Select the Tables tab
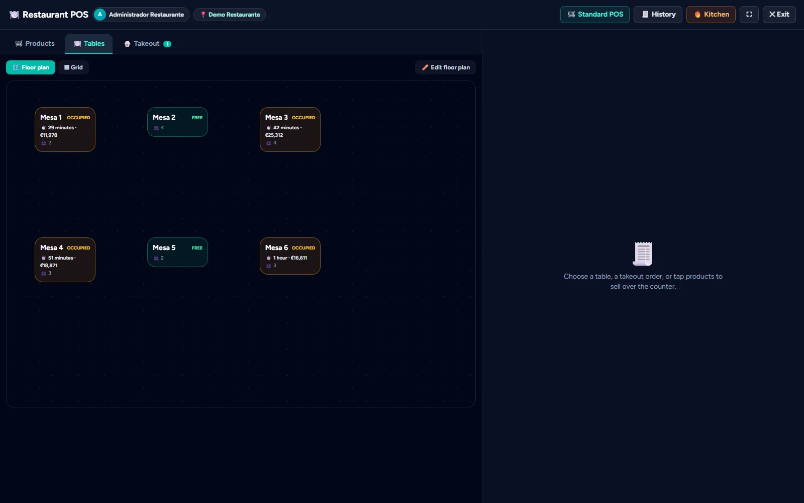 [x=89, y=44]
